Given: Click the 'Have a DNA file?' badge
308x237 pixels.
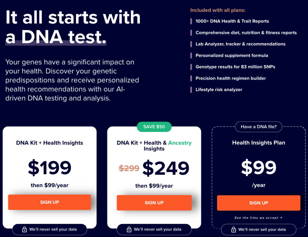Looking at the screenshot, I should (x=258, y=127).
